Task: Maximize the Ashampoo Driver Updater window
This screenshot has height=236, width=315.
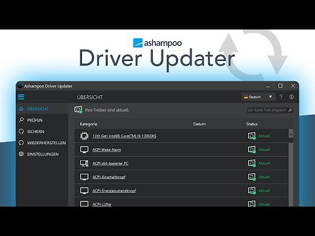Action: click(280, 86)
